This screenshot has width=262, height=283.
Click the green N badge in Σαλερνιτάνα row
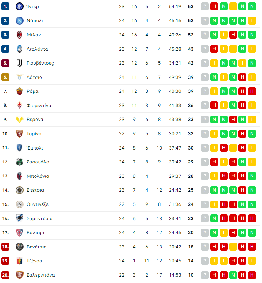[x=233, y=275]
